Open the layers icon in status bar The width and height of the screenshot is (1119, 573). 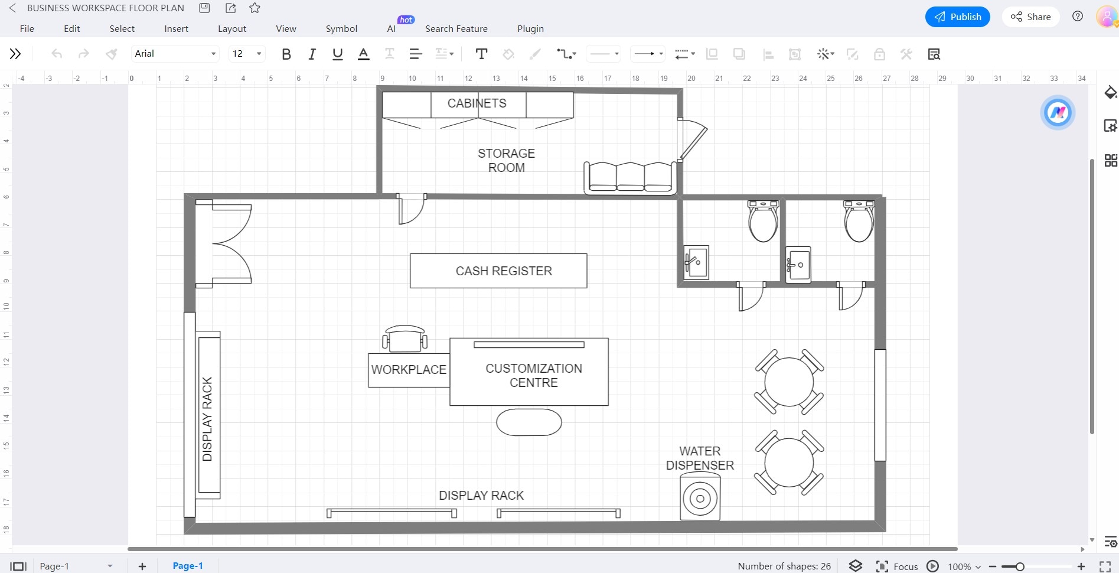[856, 566]
